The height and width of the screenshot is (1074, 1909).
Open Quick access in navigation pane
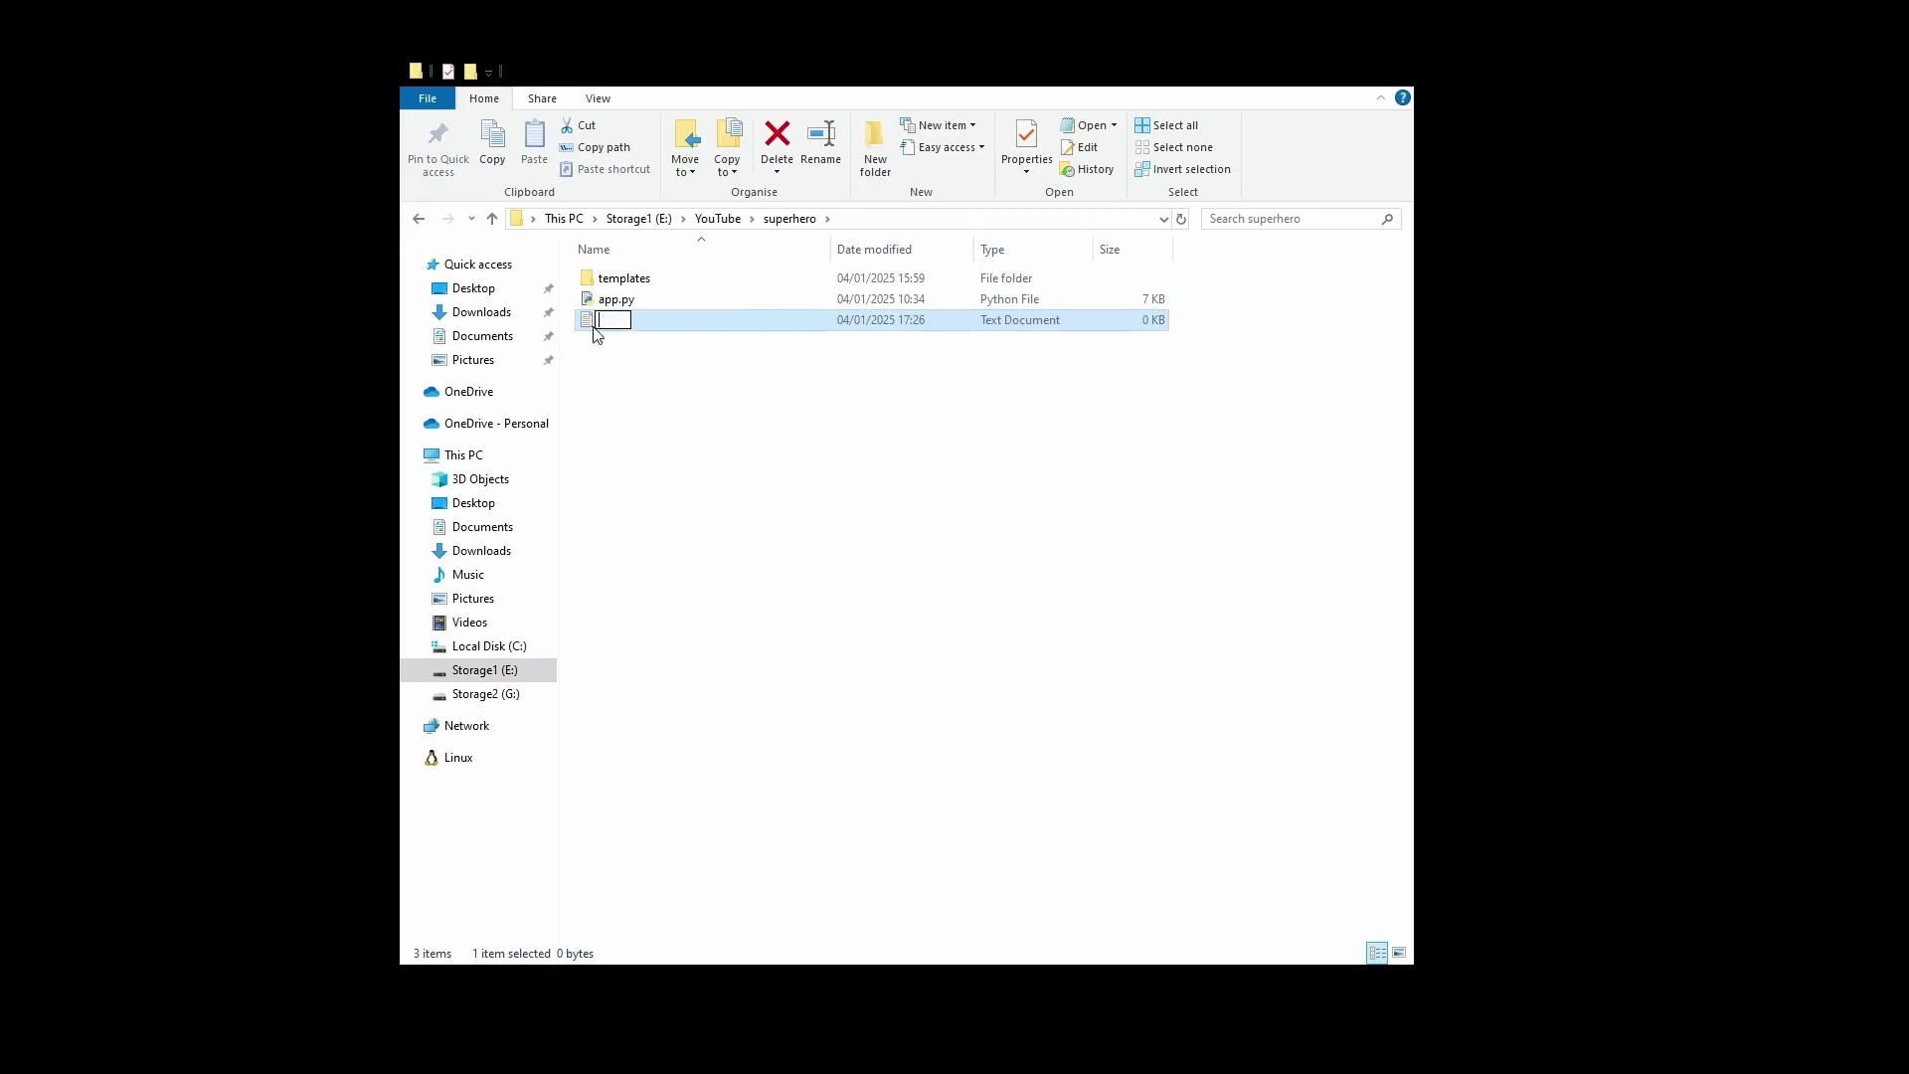(x=478, y=265)
